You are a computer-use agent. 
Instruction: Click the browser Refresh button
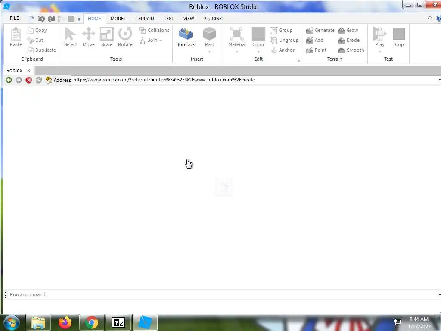point(38,80)
